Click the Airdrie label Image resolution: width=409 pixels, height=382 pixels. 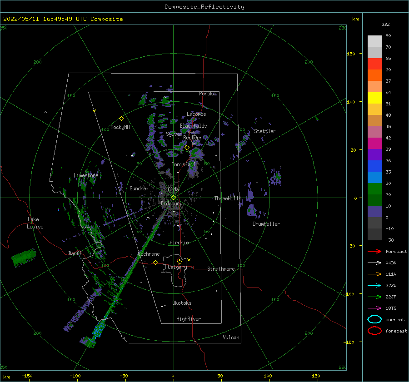(x=179, y=243)
